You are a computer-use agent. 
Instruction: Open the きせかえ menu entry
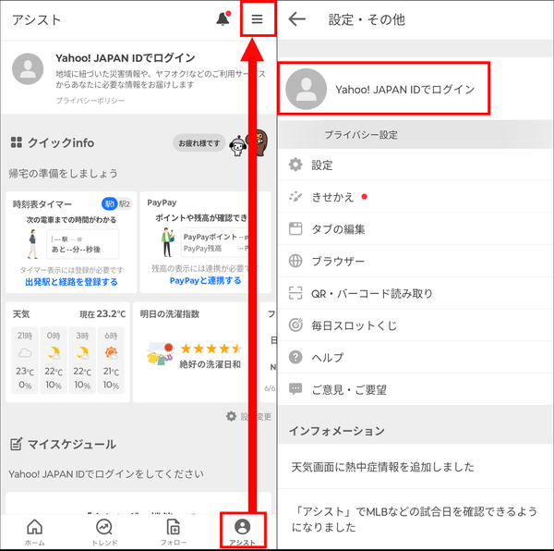point(415,197)
